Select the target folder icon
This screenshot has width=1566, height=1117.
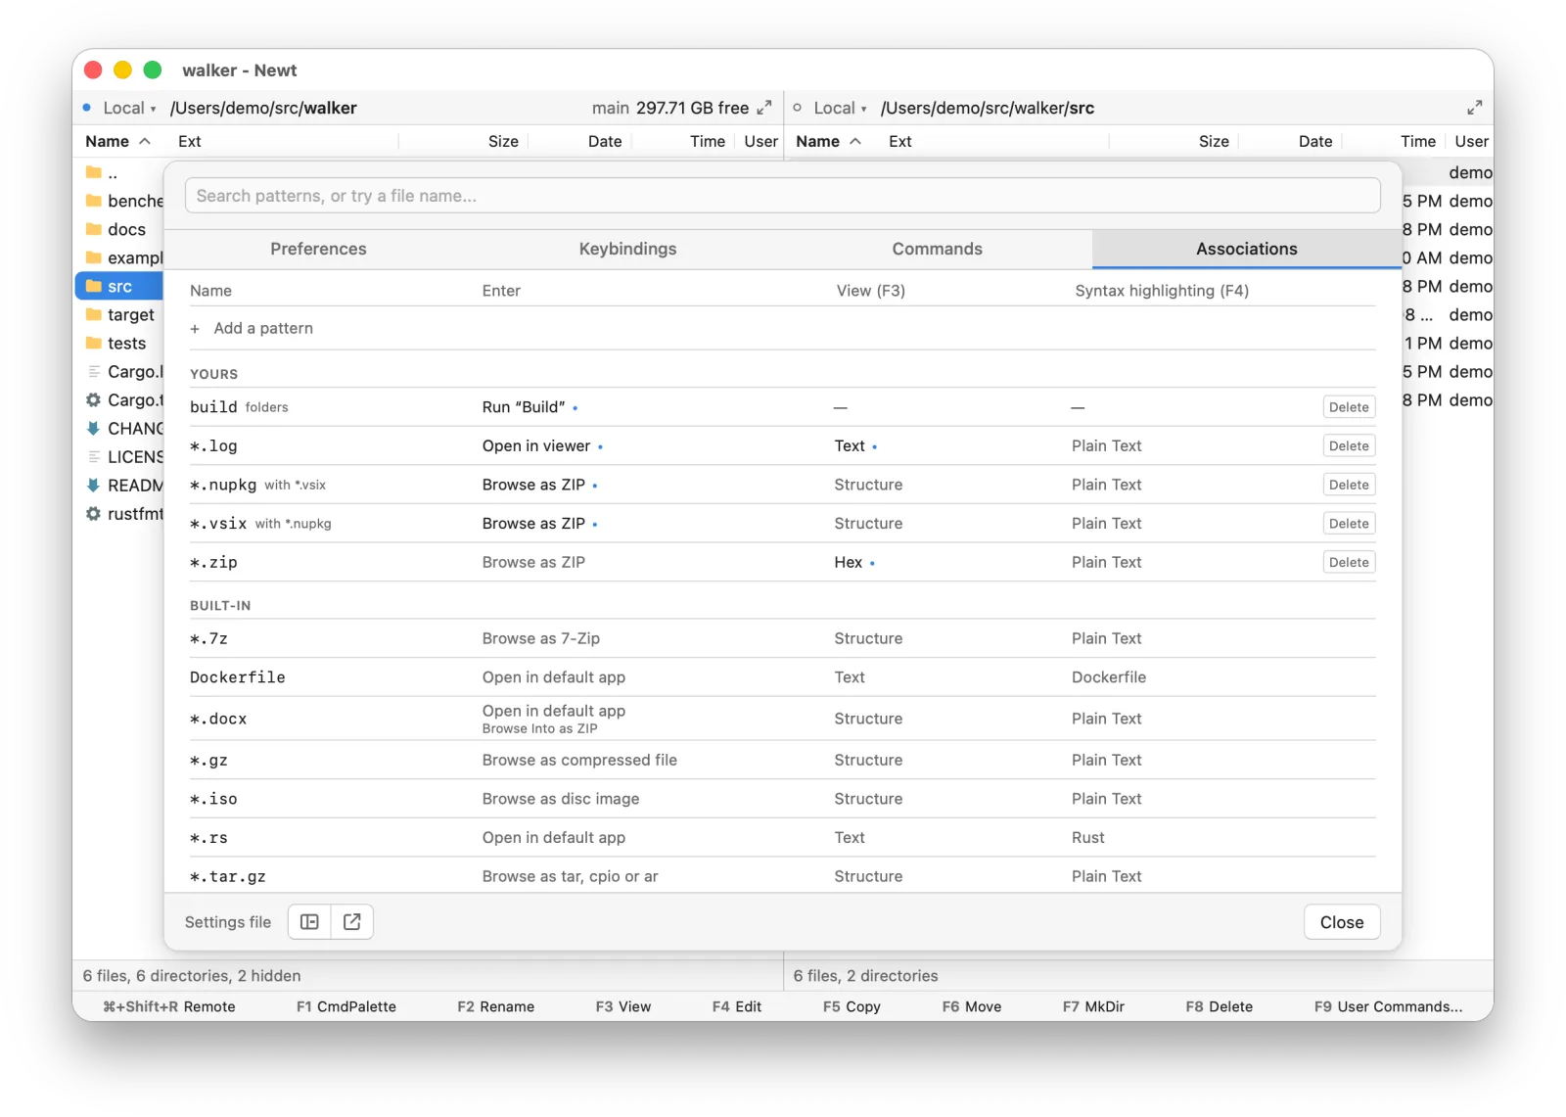[x=94, y=314]
